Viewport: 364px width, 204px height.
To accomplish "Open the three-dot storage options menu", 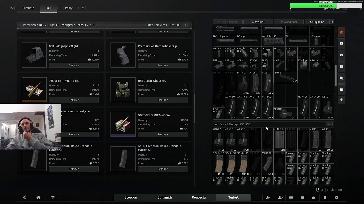I will pyautogui.click(x=329, y=124).
